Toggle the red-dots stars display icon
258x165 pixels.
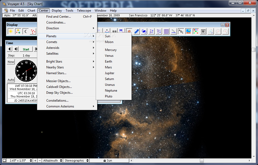click(x=33, y=31)
